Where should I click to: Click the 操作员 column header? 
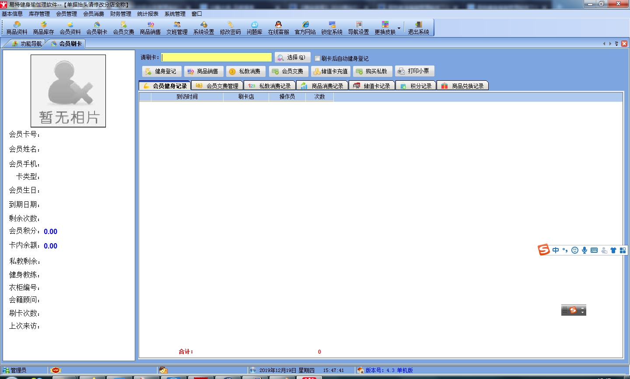pyautogui.click(x=287, y=97)
